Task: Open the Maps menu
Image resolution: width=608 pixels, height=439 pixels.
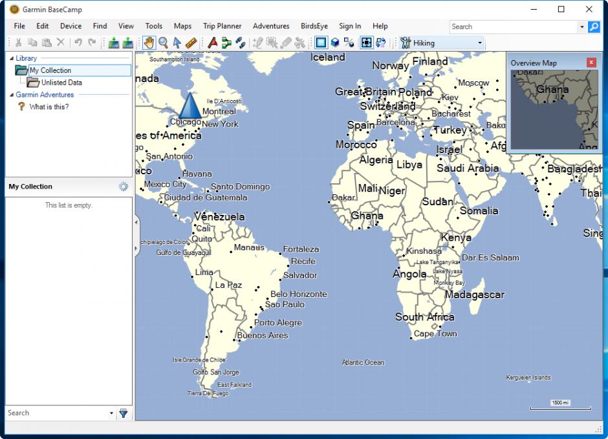Action: 182,26
